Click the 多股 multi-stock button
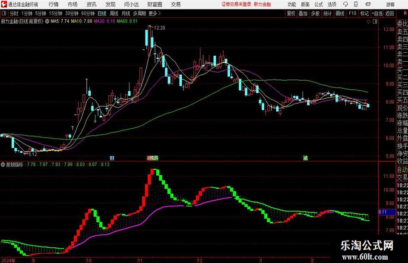The height and width of the screenshot is (263, 408). pyautogui.click(x=315, y=13)
